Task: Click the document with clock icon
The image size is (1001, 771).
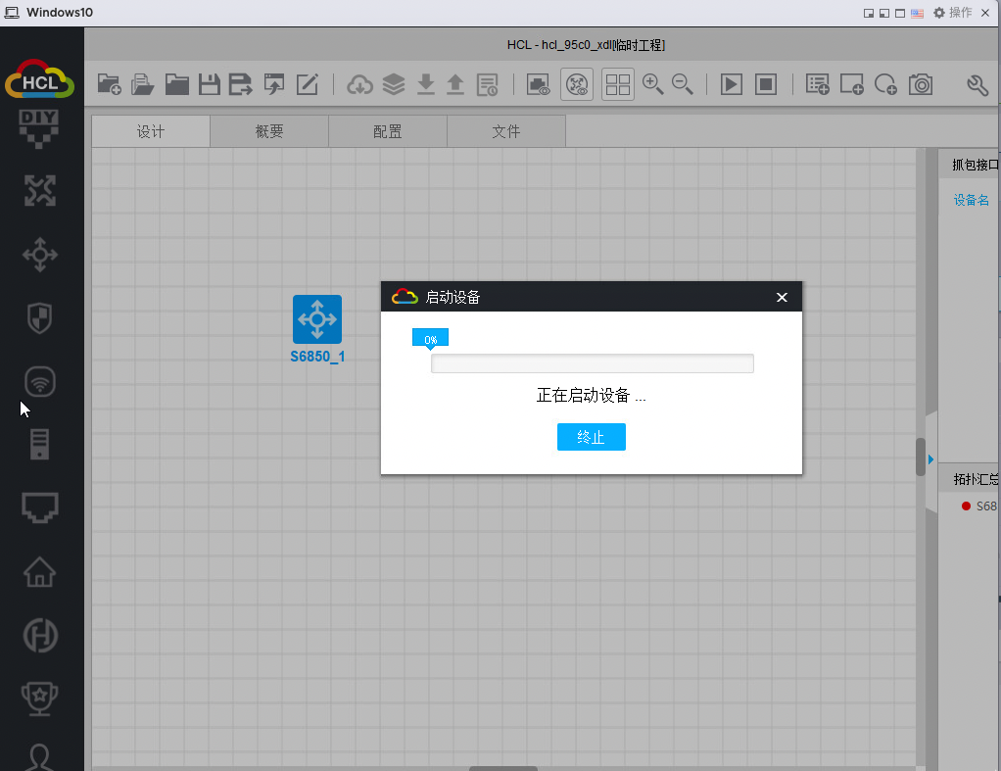Action: (x=488, y=84)
